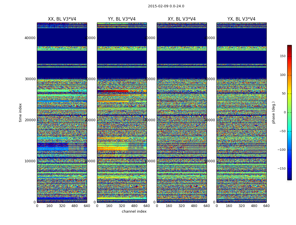Viewport: 296px width, 225px height.
Task: Click the XX plot y-axis tick 30000
Action: click(x=30, y=79)
